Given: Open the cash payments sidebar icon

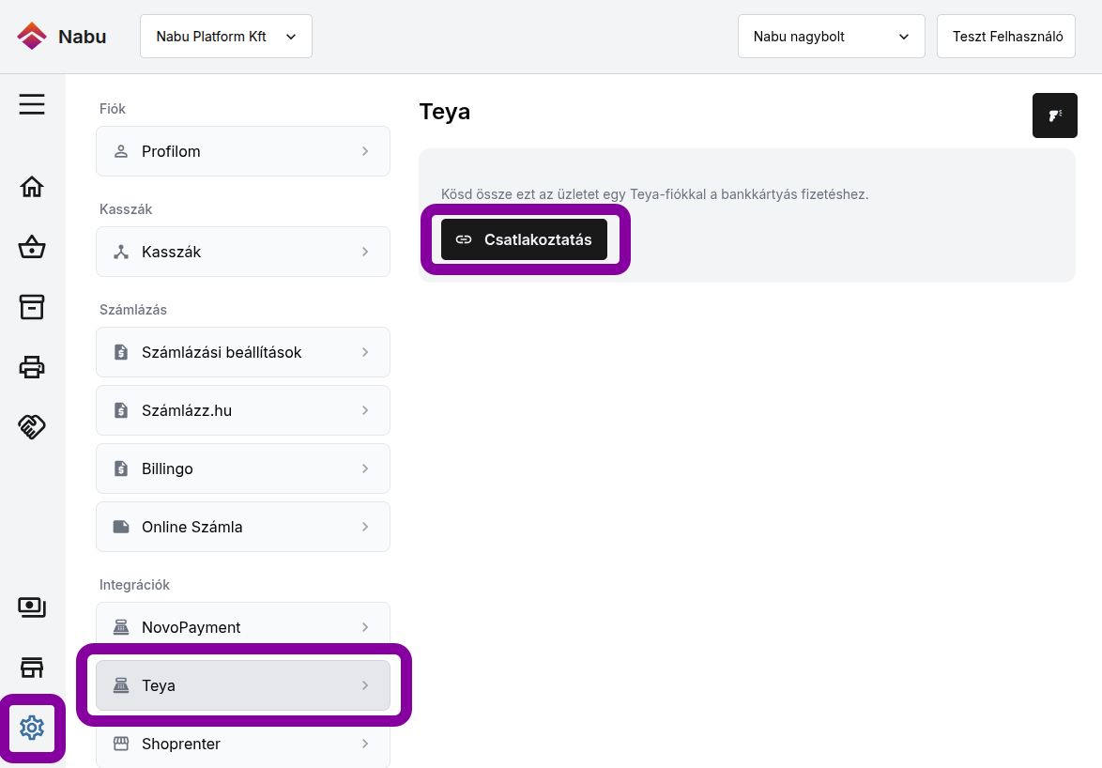Looking at the screenshot, I should (x=32, y=607).
